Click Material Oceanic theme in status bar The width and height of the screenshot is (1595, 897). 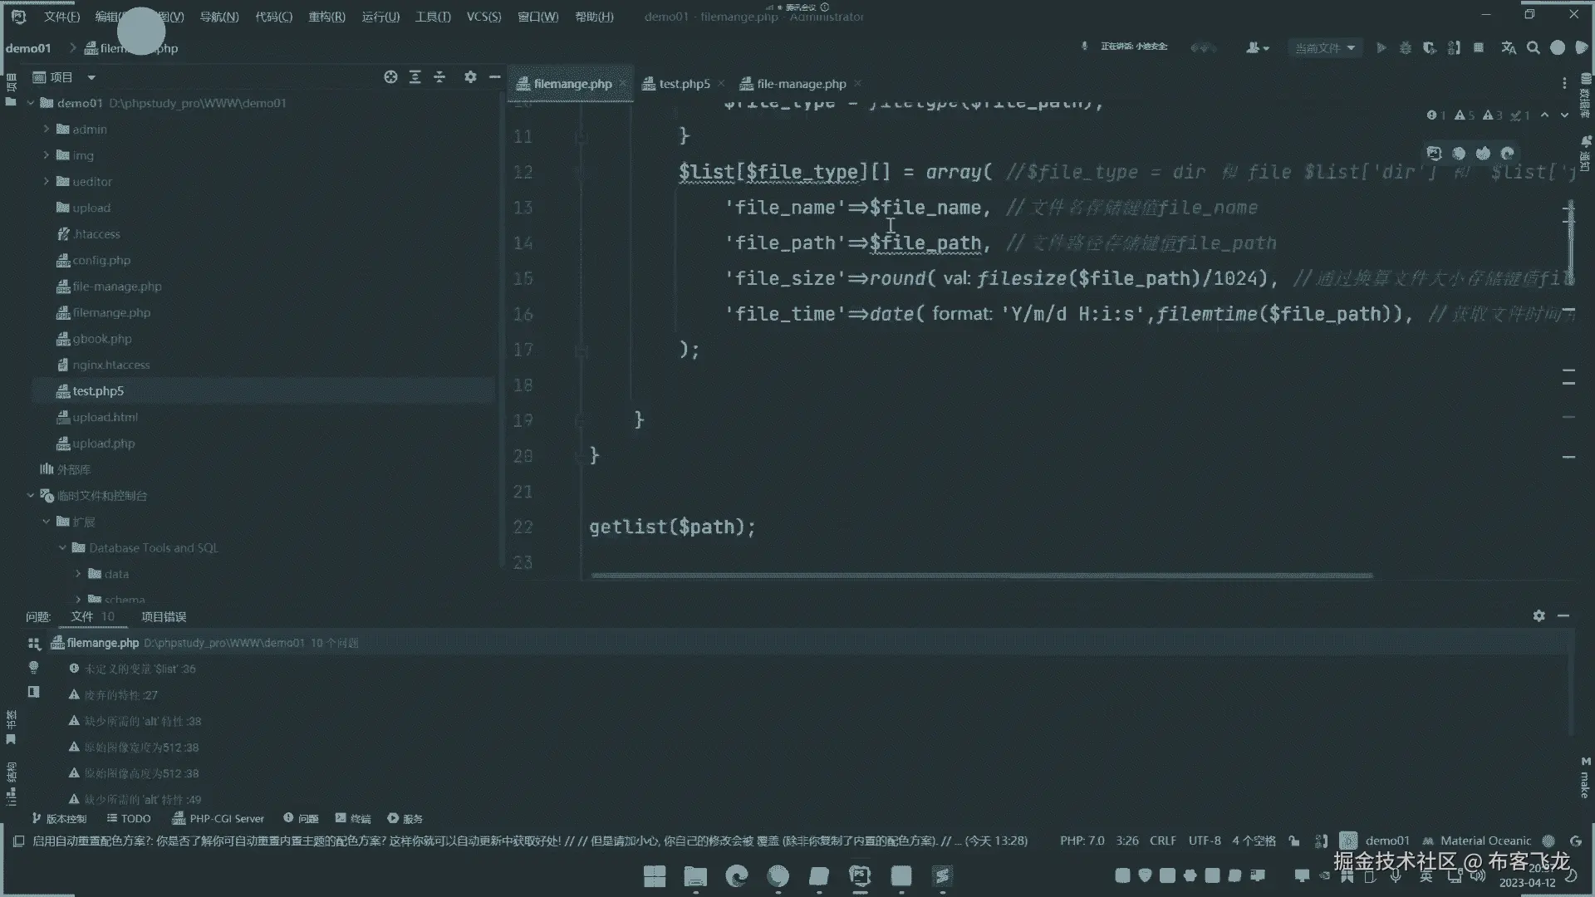click(1485, 841)
